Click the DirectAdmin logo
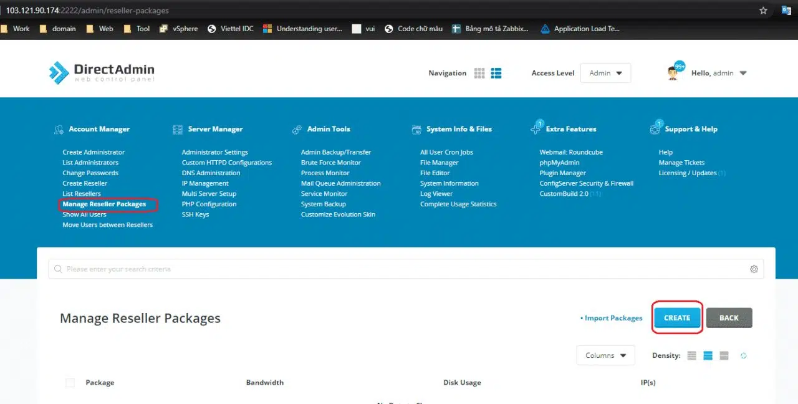798x404 pixels. coord(102,72)
